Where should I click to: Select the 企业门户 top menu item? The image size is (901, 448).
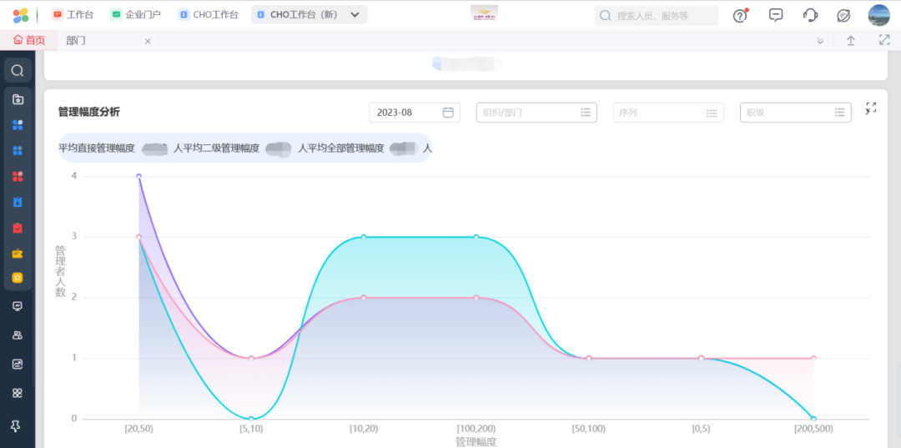[x=136, y=15]
